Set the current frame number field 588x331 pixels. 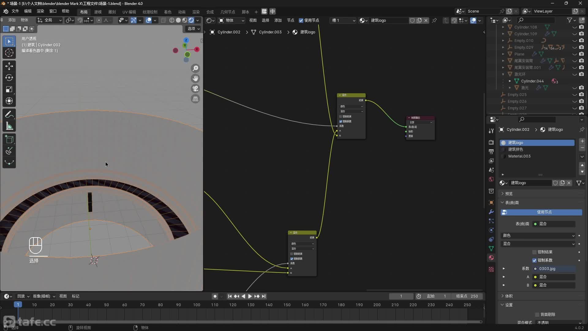coord(401,296)
